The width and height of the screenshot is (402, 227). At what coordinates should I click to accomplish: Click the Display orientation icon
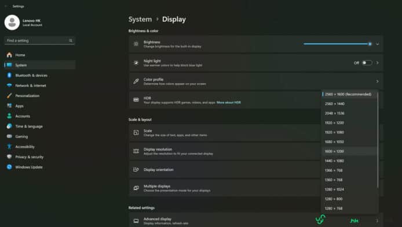[x=136, y=169]
